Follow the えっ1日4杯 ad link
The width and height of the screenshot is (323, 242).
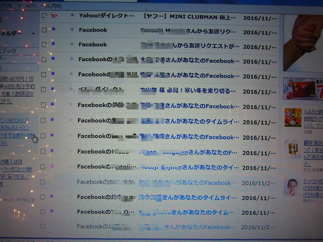pos(313,188)
